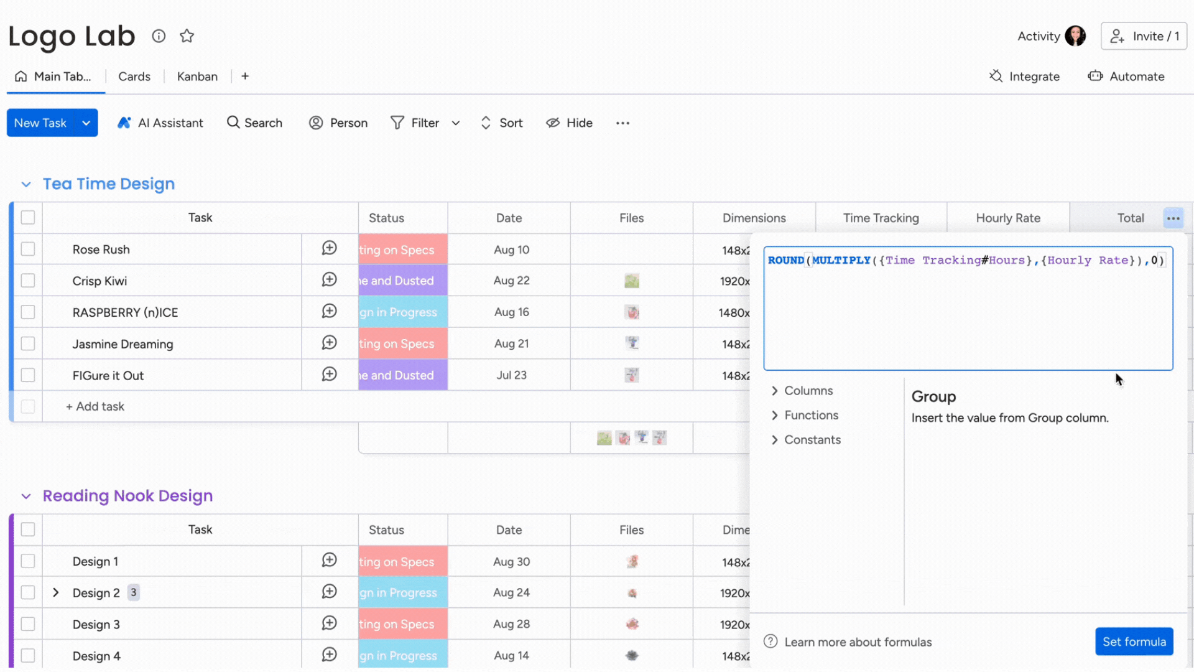1194x672 pixels.
Task: Toggle checkbox for Rose Rush task
Action: pyautogui.click(x=27, y=249)
